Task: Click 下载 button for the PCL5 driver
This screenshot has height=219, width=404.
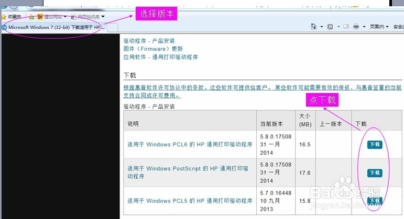Action: (x=375, y=201)
